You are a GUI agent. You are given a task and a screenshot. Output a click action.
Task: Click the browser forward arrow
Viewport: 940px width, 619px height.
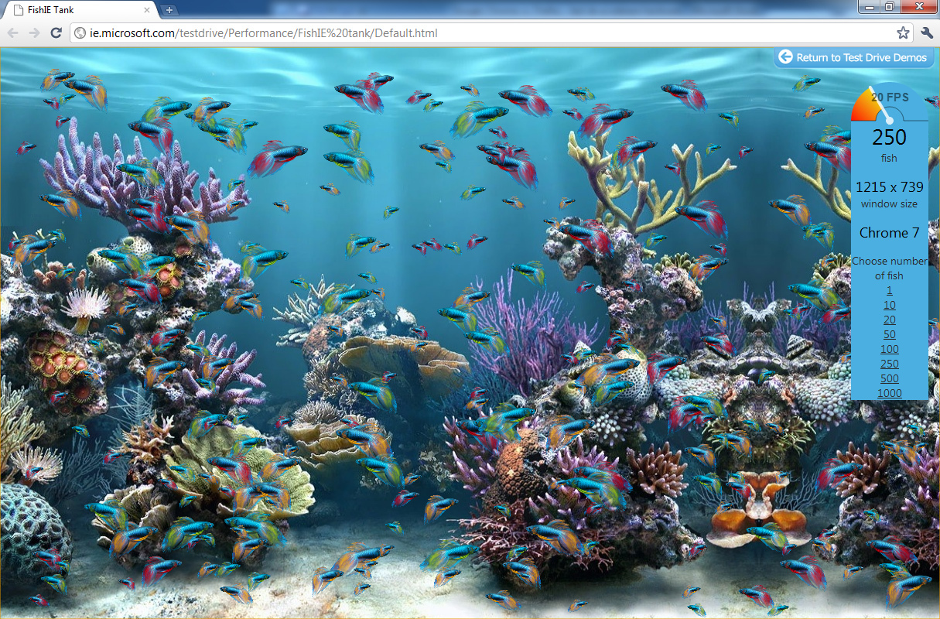[x=34, y=32]
